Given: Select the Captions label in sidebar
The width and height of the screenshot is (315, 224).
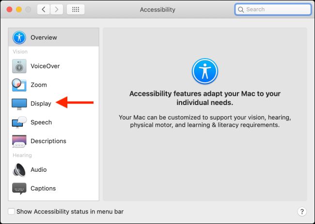Looking at the screenshot, I should (43, 188).
